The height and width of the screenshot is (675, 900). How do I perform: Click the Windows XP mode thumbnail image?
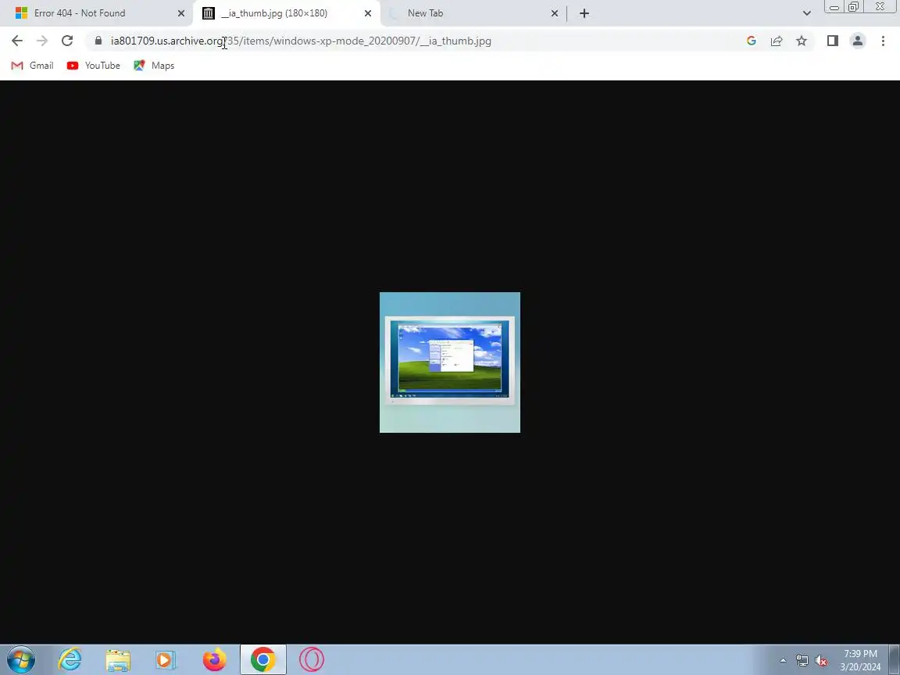click(x=450, y=362)
